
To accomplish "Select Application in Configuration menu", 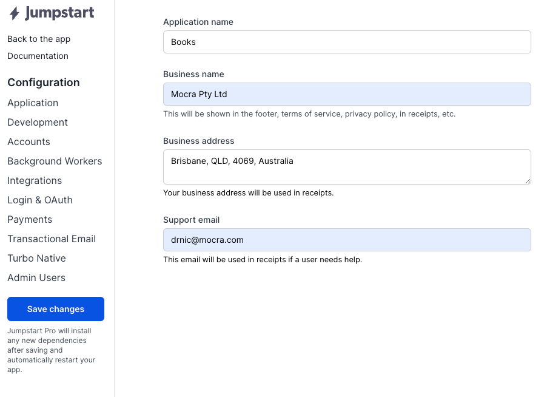I will [33, 103].
